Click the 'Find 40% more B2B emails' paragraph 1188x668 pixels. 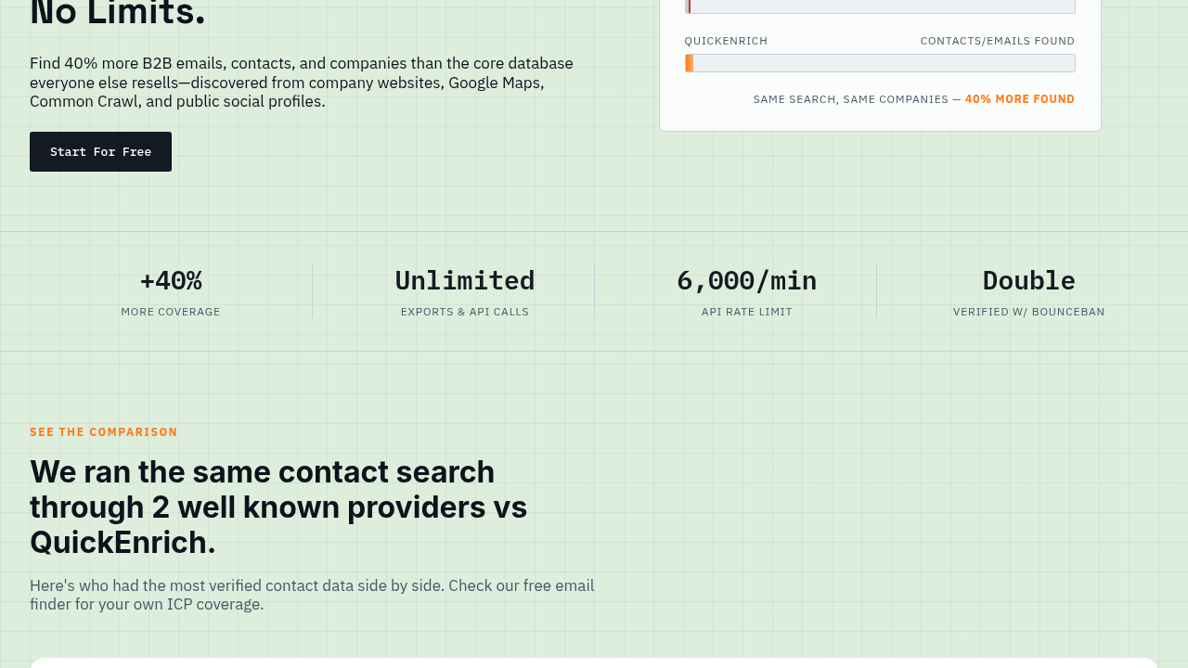(x=302, y=83)
